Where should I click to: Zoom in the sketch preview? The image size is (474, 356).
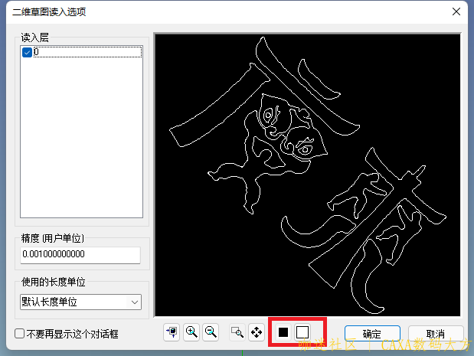pyautogui.click(x=191, y=332)
